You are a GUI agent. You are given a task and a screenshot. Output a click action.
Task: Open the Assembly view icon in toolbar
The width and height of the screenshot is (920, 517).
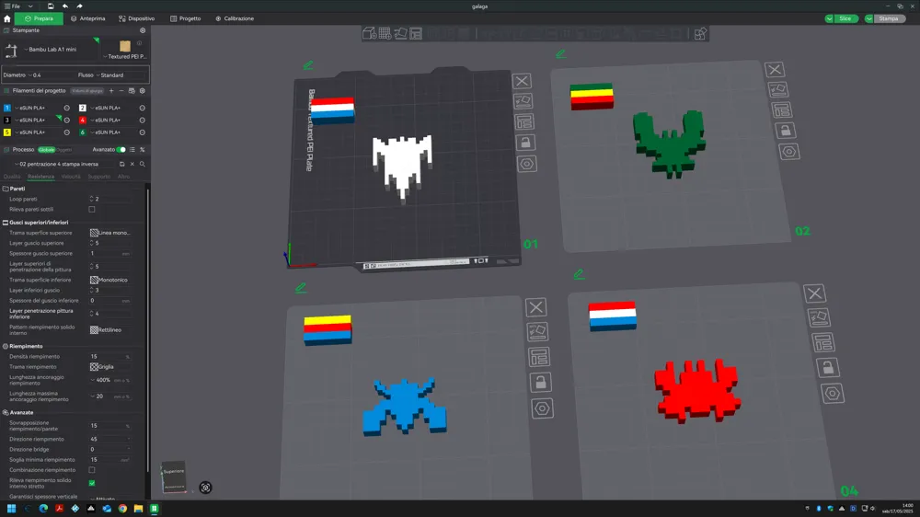(x=700, y=34)
